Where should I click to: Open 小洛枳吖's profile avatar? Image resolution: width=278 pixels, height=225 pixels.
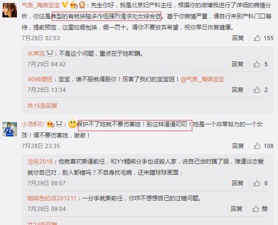tap(10, 129)
